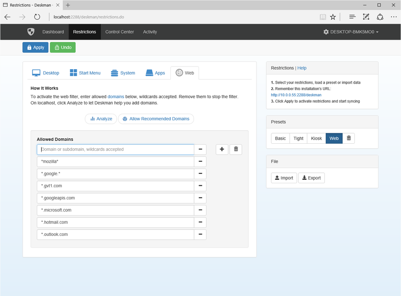Screen dimensions: 401x296
Task: Click the Deskman shield logo icon
Action: 31,32
